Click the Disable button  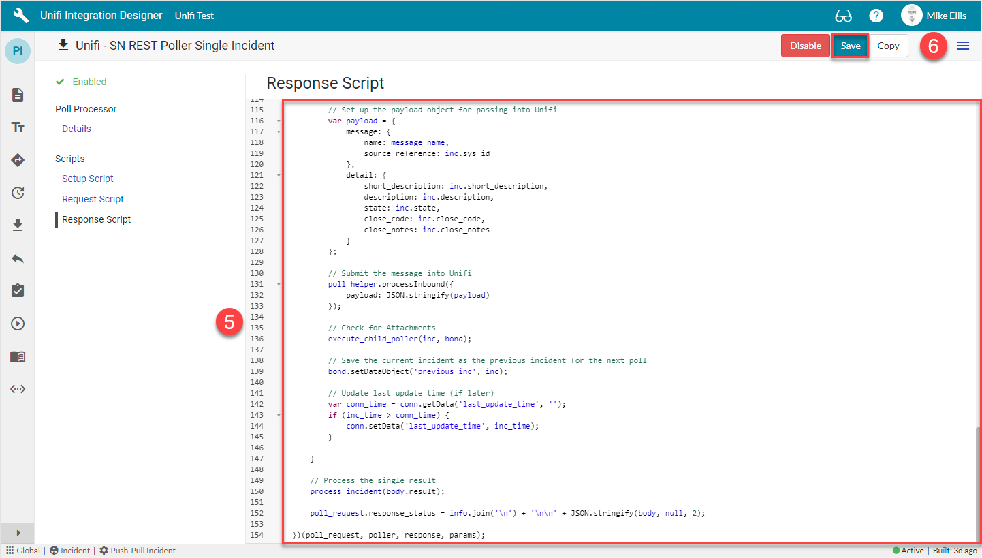pos(806,45)
